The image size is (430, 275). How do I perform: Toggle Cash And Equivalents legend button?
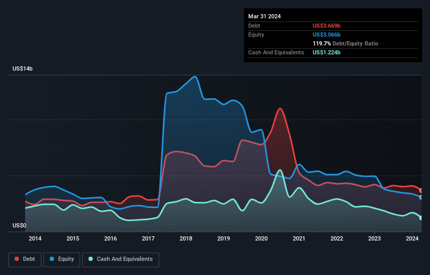[120, 259]
